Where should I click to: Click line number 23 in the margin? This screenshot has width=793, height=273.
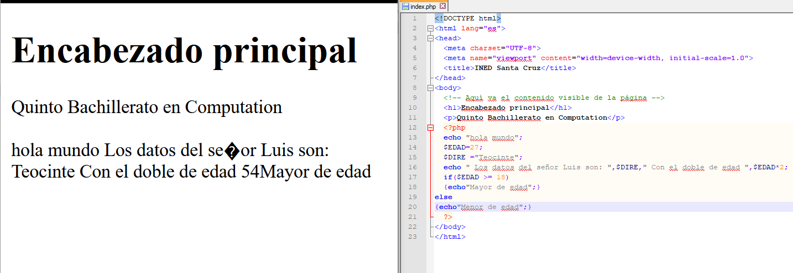(414, 237)
